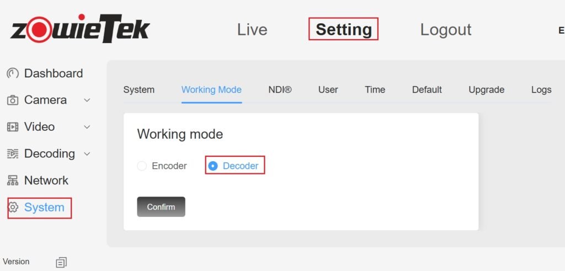Screen dimensions: 565x271
Task: Click the ZowieTek logo
Action: tap(79, 29)
